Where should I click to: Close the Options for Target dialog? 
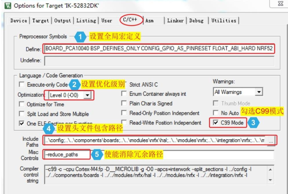pyautogui.click(x=280, y=4)
